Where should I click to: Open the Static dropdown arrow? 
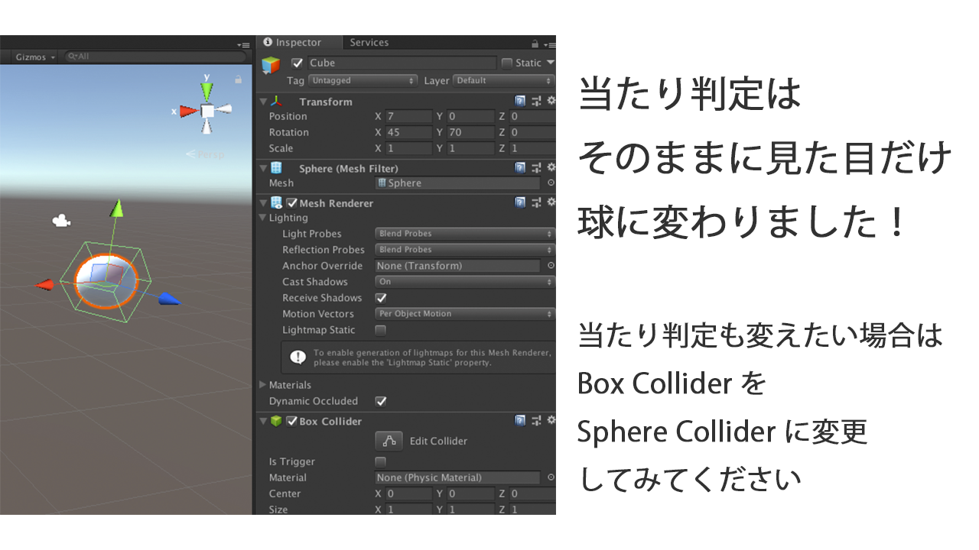pyautogui.click(x=550, y=63)
